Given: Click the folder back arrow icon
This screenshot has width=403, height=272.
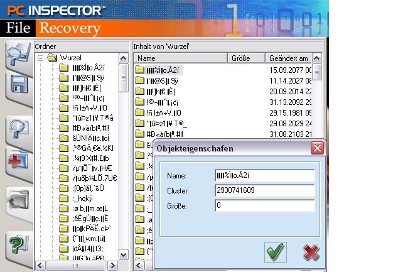Looking at the screenshot, I should pyautogui.click(x=18, y=200).
